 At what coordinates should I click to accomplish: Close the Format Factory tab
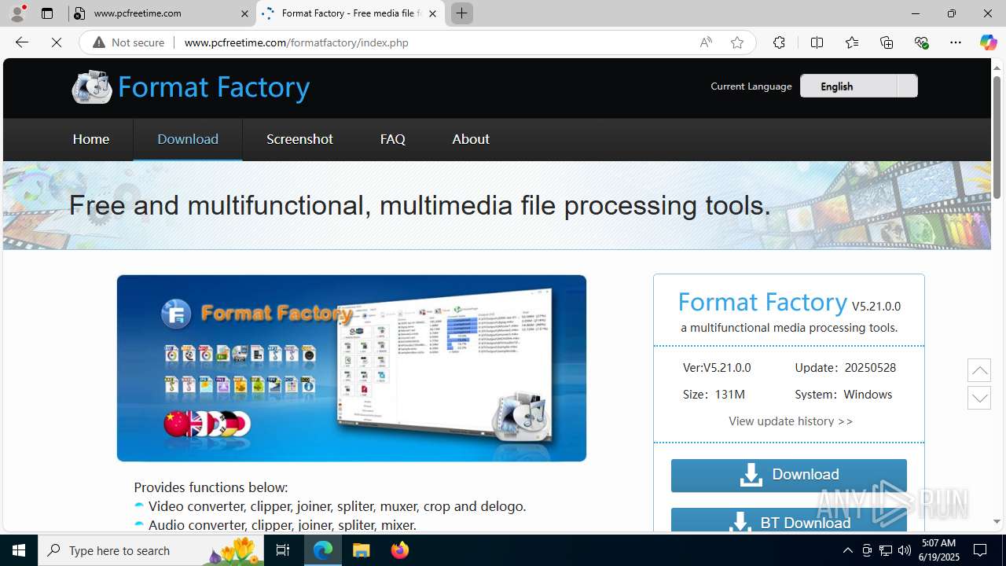(432, 13)
